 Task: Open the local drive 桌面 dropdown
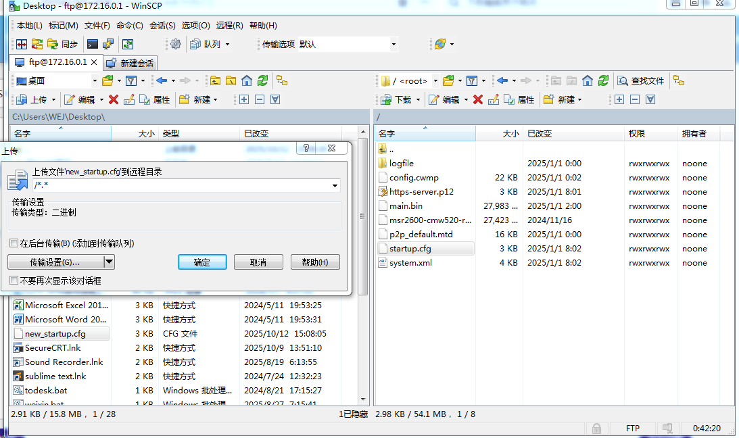94,80
